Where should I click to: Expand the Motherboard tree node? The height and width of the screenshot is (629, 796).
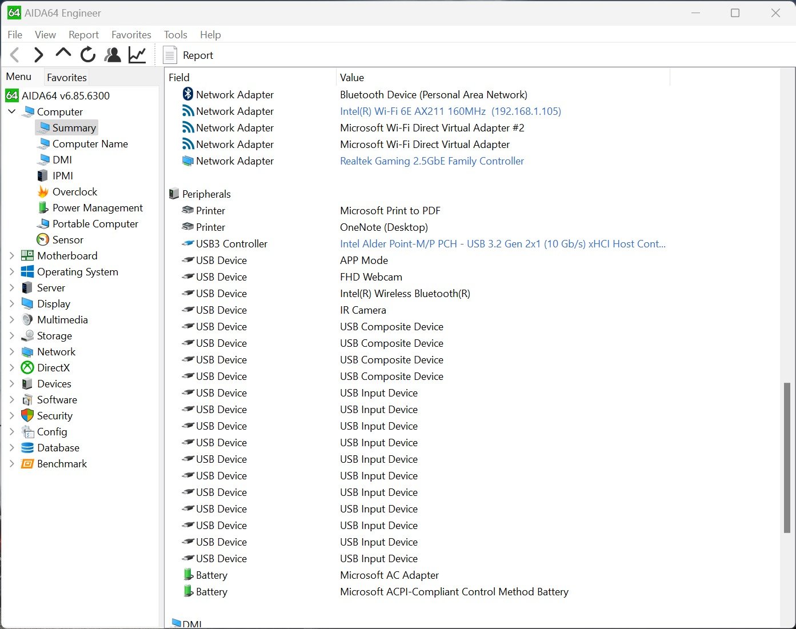coord(11,256)
